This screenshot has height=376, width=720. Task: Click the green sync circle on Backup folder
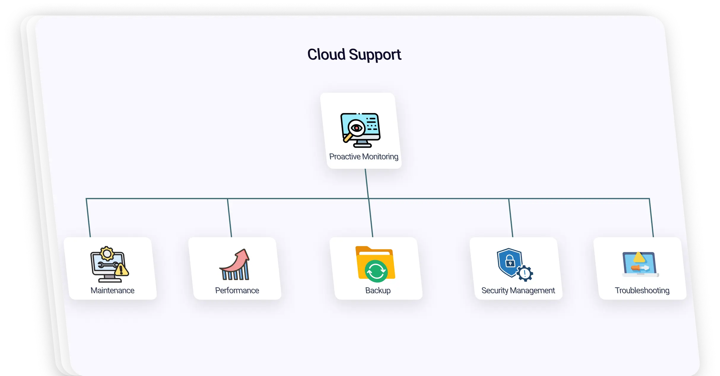point(376,271)
